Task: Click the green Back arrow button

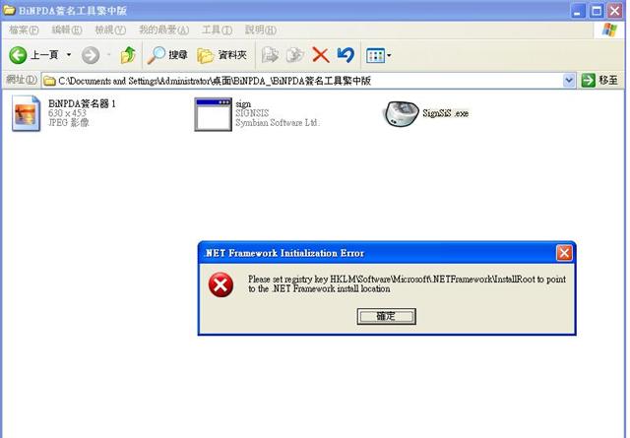Action: point(18,55)
